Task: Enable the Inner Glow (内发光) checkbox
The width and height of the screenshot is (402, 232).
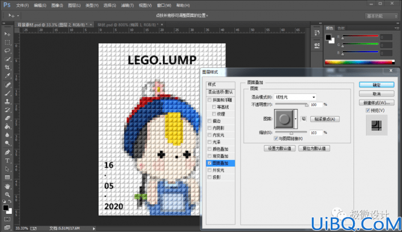Action: tap(210, 135)
